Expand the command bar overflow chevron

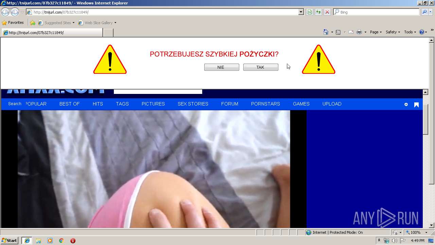432,31
